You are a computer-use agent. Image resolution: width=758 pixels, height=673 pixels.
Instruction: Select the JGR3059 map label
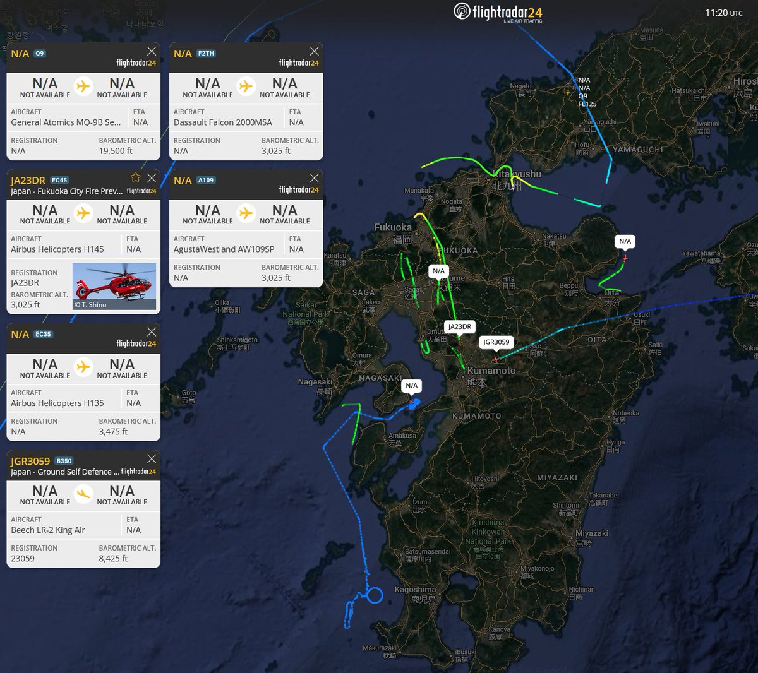pyautogui.click(x=496, y=342)
